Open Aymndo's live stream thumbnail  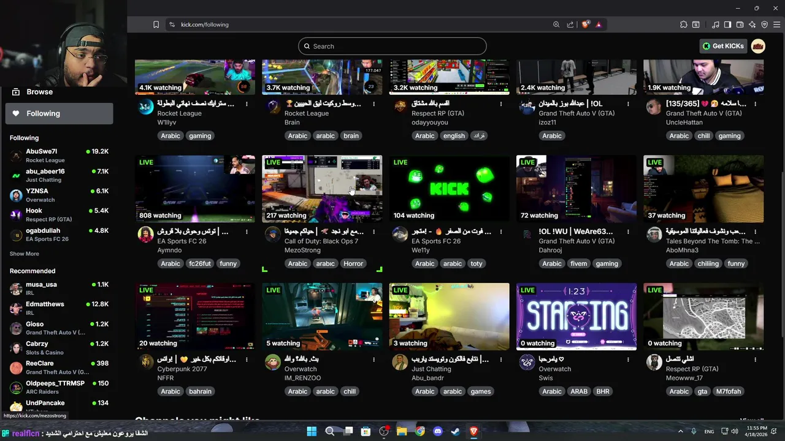pos(195,189)
